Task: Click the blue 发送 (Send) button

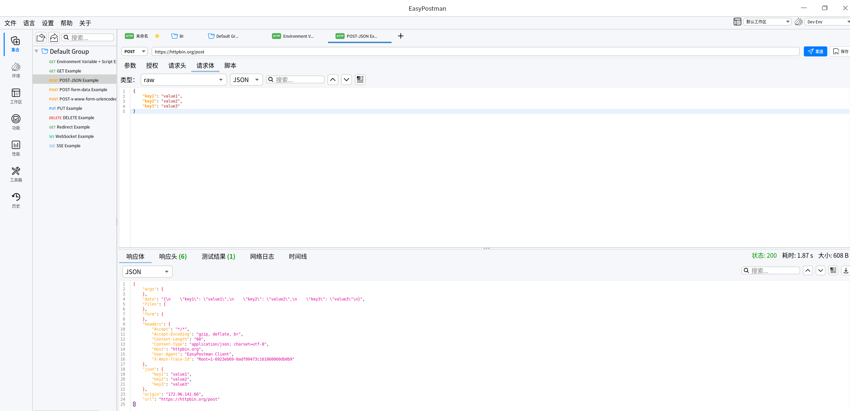Action: pos(815,51)
